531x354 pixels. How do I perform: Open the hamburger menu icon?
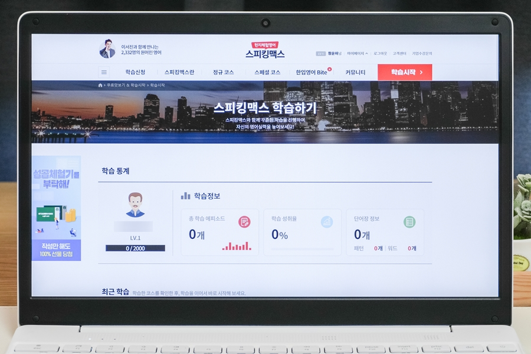(x=104, y=72)
